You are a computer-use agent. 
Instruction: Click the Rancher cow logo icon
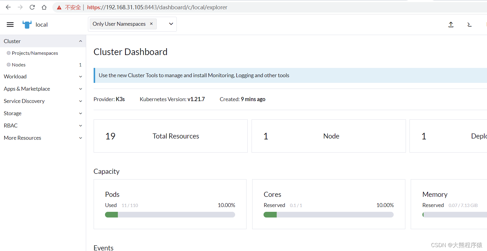tap(27, 25)
